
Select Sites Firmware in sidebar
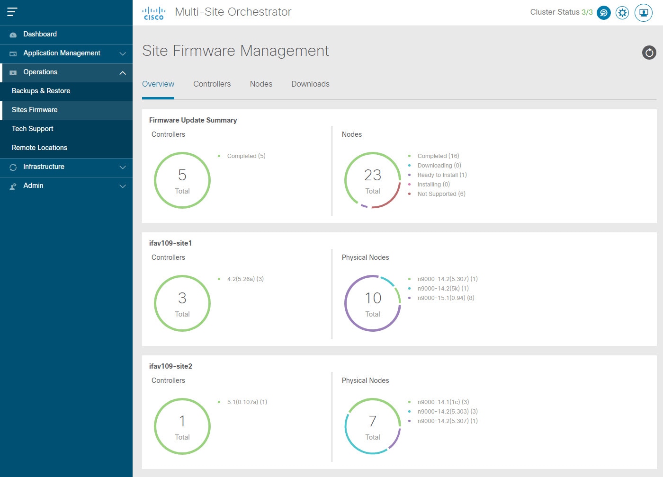coord(66,110)
